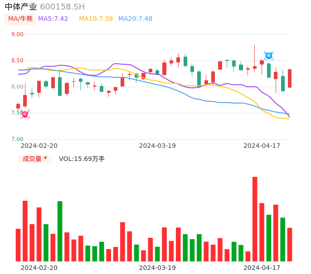
Task: Click the 2024-02-20 date on price axis
Action: pyautogui.click(x=39, y=146)
